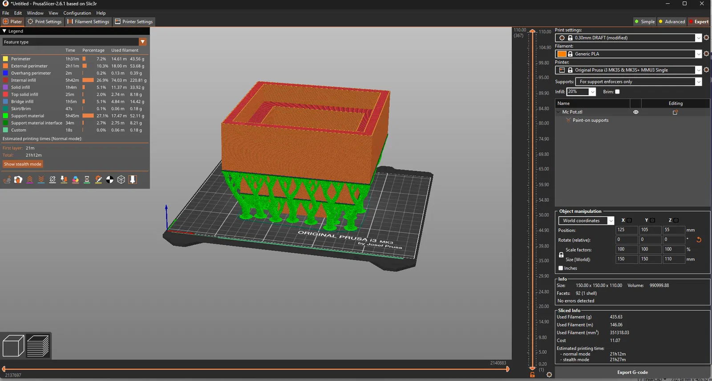This screenshot has height=381, width=712.
Task: Toggle tool changes visibility icon
Action: pyautogui.click(x=64, y=179)
